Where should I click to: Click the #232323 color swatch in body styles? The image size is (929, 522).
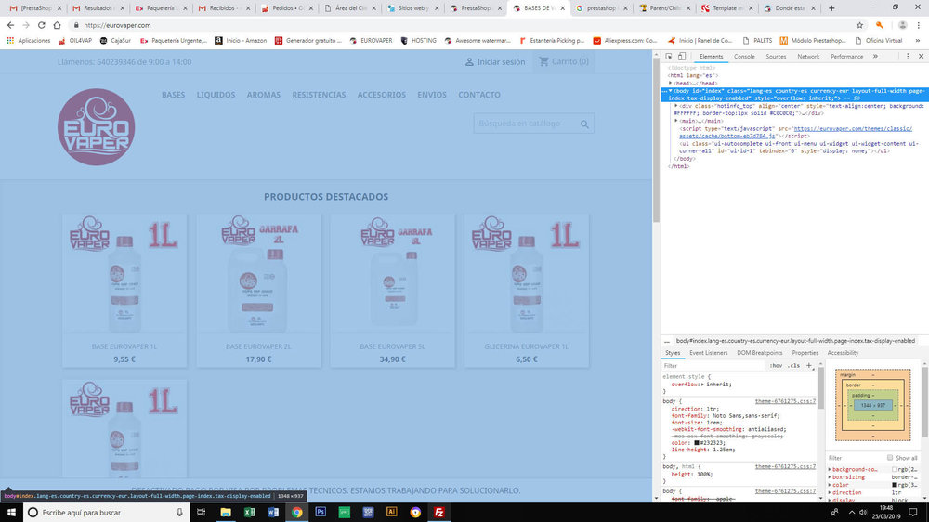(x=697, y=443)
